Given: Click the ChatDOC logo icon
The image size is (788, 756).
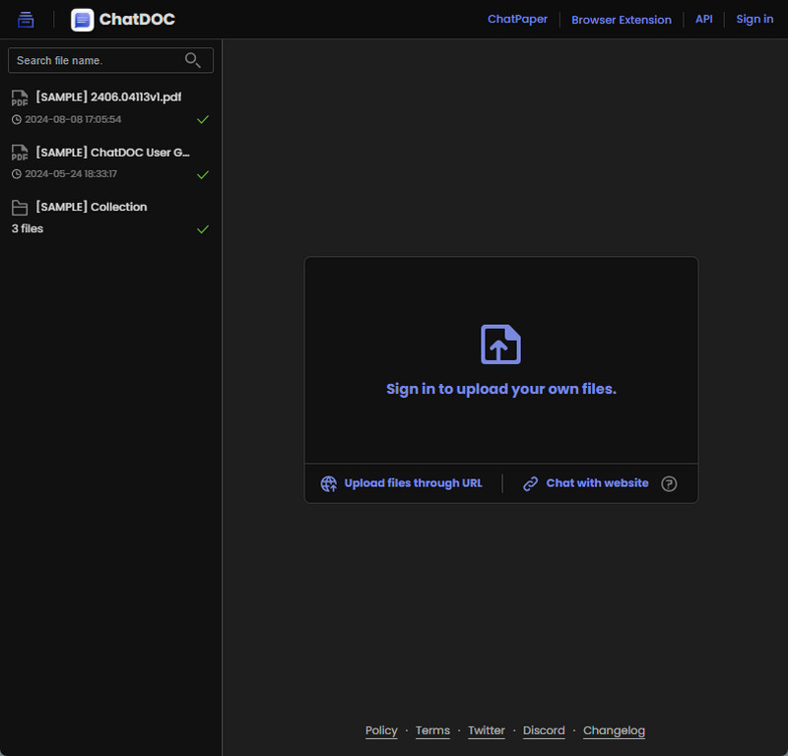Looking at the screenshot, I should (x=82, y=20).
